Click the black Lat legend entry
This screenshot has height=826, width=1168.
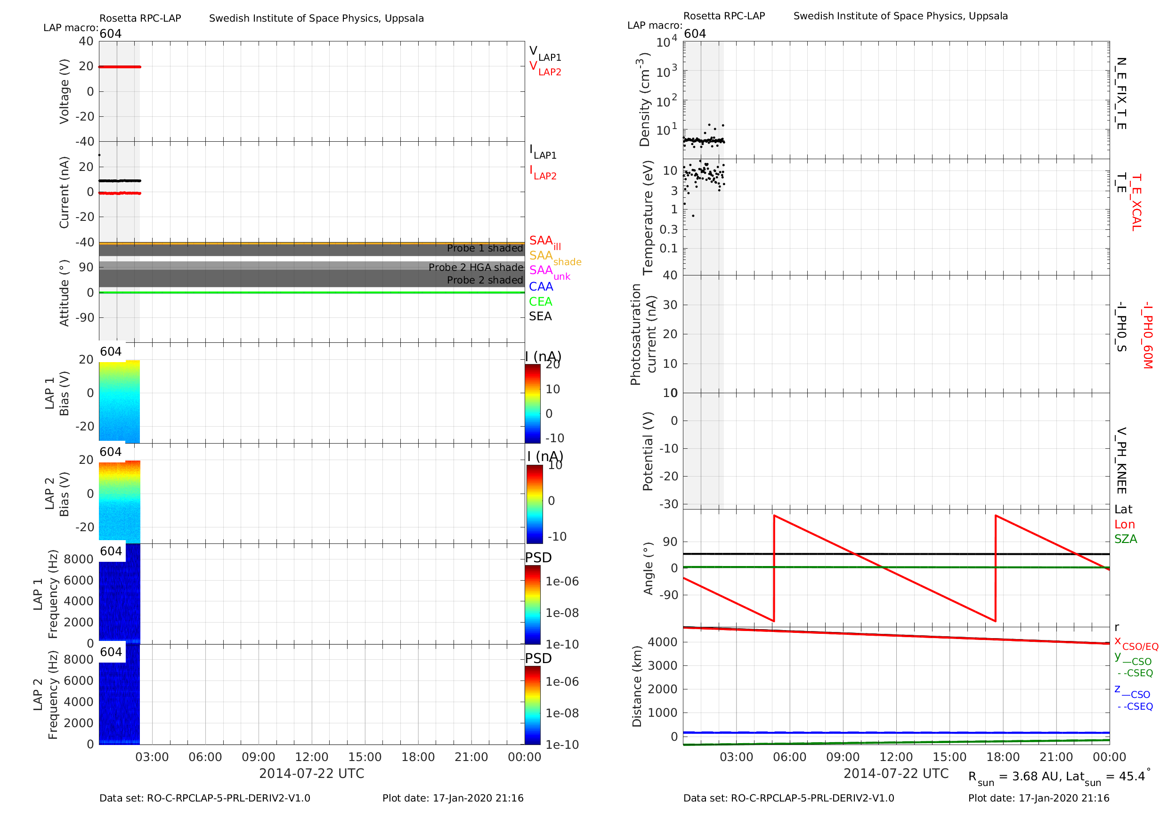pyautogui.click(x=1123, y=510)
